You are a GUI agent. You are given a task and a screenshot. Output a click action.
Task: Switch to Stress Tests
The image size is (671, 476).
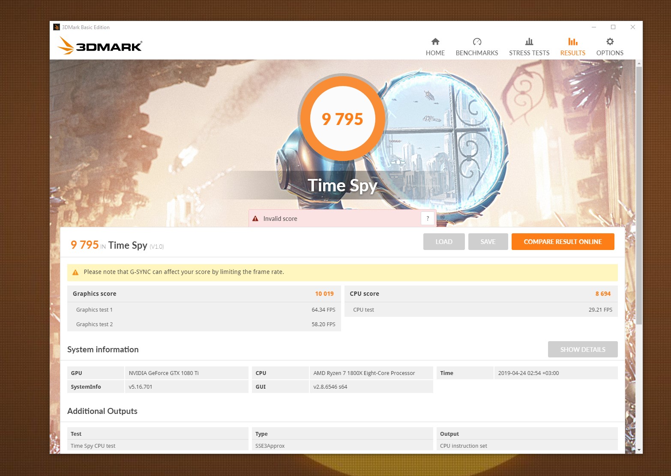[529, 47]
